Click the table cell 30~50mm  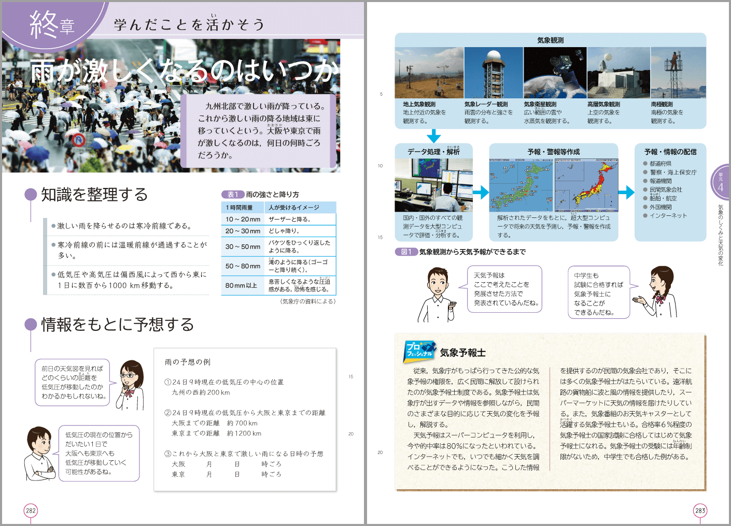243,246
